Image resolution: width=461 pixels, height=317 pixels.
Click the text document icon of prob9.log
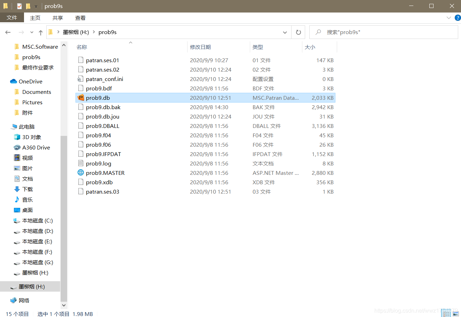[x=81, y=163]
